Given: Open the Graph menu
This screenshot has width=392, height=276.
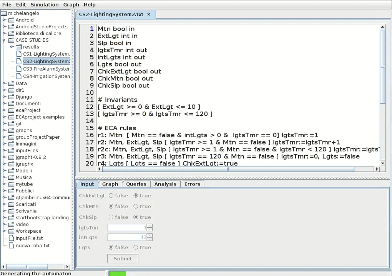Looking at the screenshot, I should (x=71, y=5).
